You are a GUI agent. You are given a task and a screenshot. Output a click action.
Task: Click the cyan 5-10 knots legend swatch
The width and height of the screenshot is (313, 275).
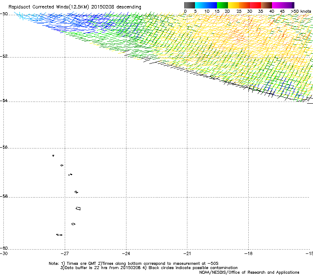point(200,5)
